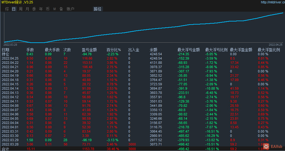Click the 最大手数 column header
This screenshot has height=151, width=285.
coord(52,50)
